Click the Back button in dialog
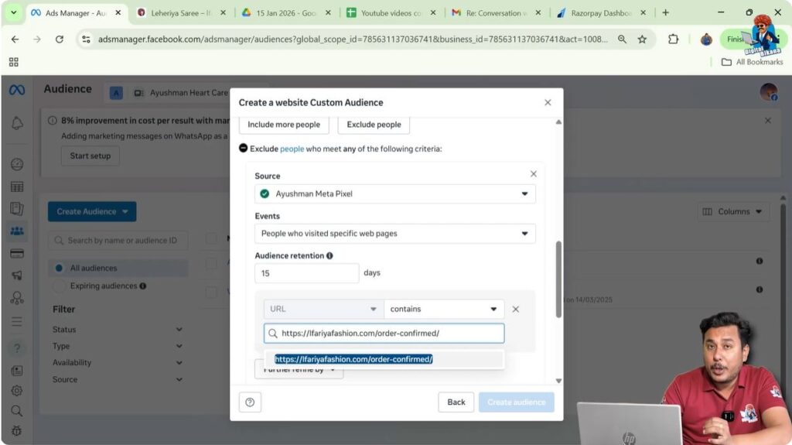The height and width of the screenshot is (445, 792). point(456,402)
